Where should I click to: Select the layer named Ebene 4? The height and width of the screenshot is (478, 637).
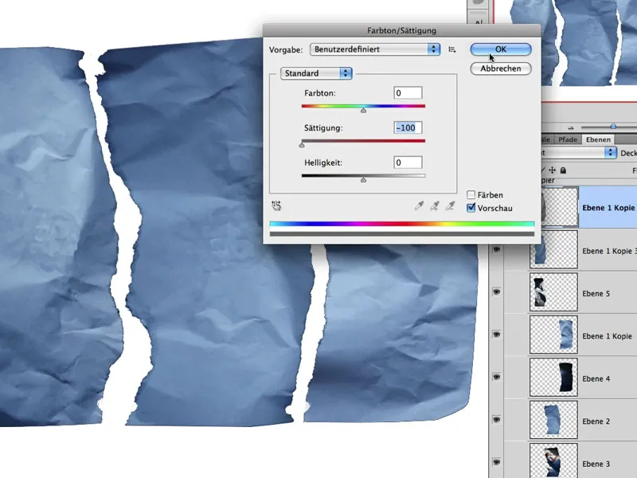point(596,379)
